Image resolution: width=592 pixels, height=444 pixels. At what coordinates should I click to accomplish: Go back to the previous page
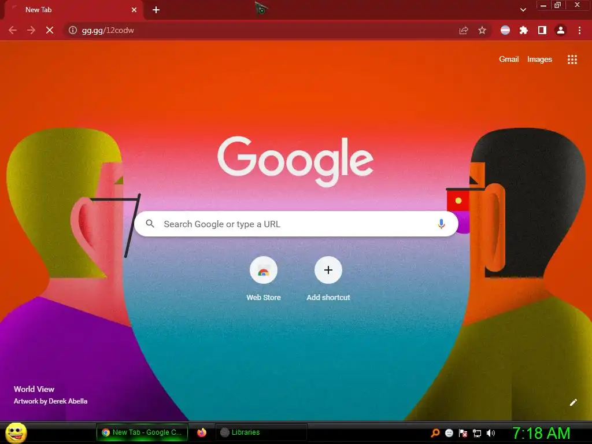point(13,30)
